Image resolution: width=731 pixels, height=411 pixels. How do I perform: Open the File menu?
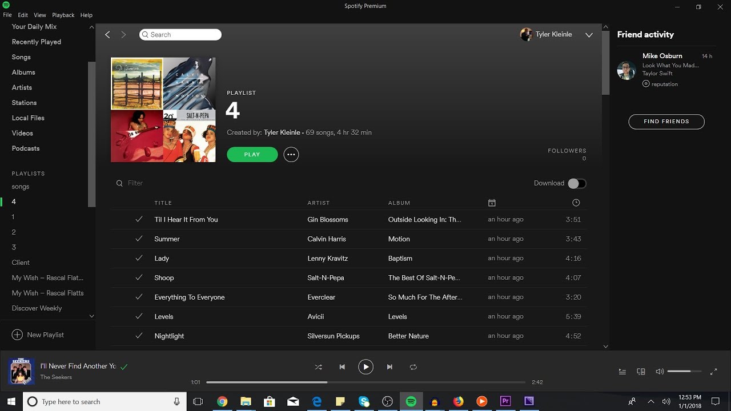click(x=7, y=15)
